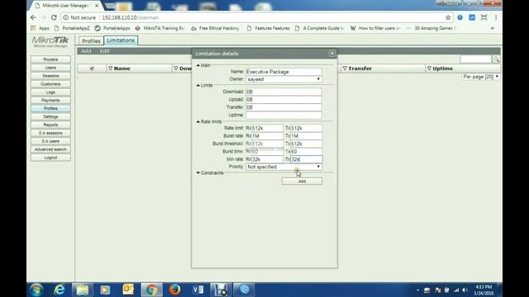Open the Per page dropdown
The height and width of the screenshot is (297, 529).
tap(481, 77)
